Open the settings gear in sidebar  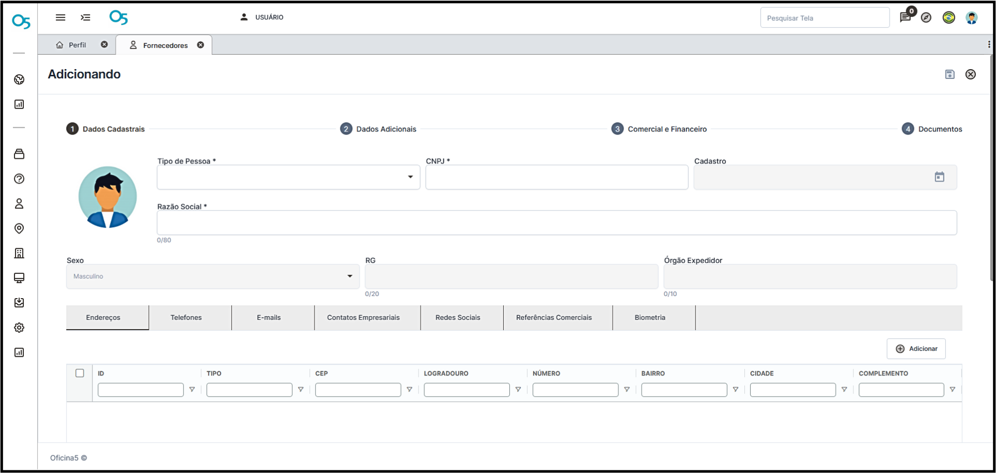[x=19, y=328]
